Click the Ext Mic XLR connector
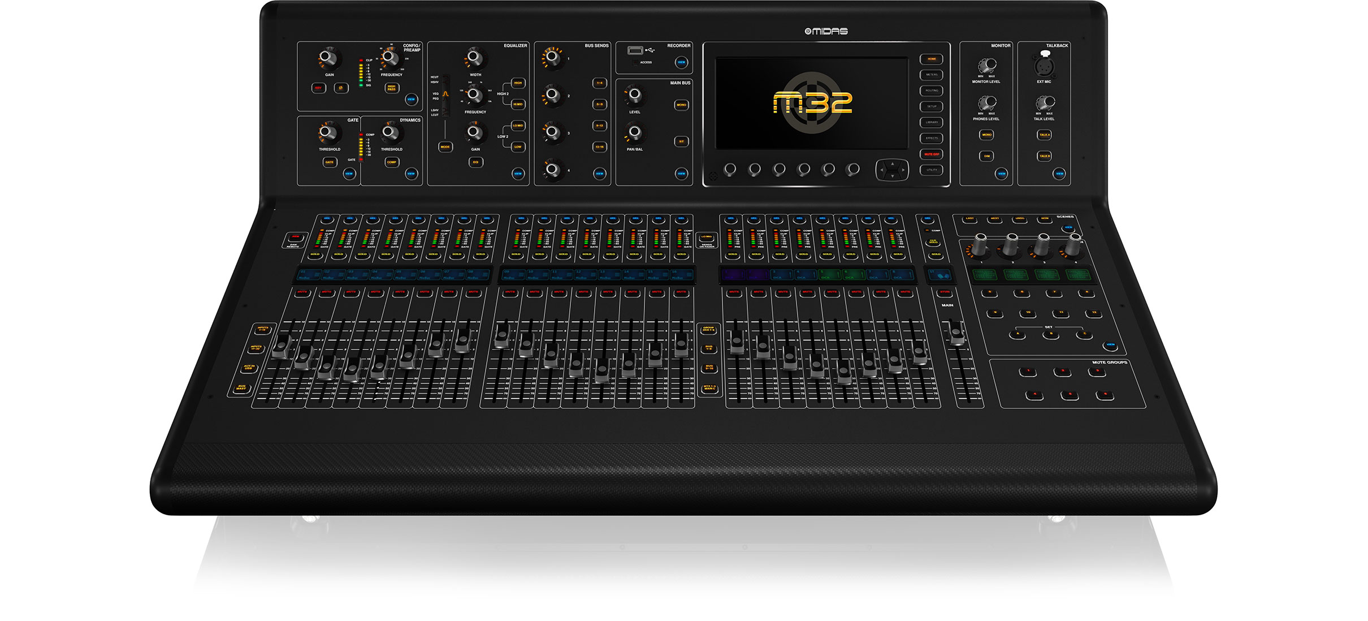The image size is (1368, 621). point(1044,66)
